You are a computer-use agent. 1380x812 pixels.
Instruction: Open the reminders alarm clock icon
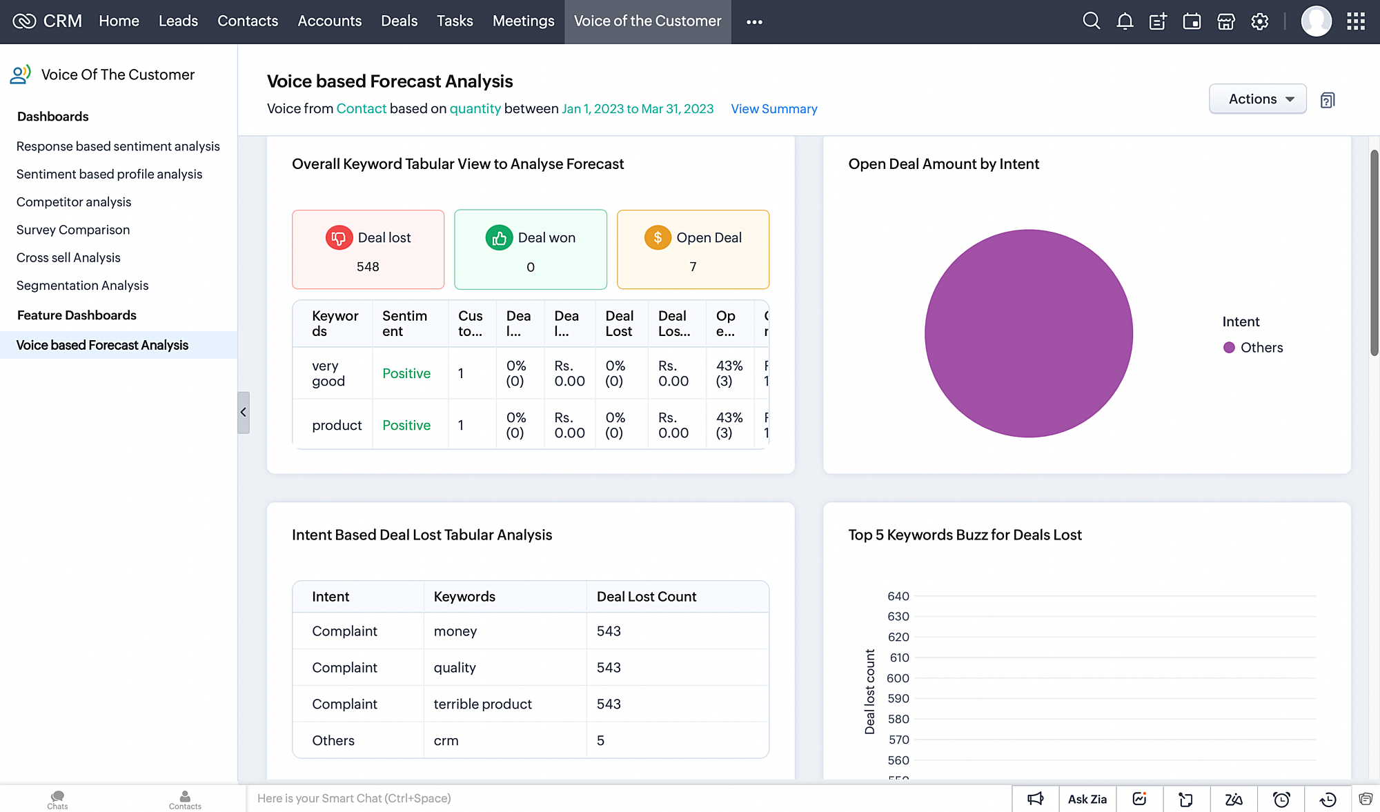1281,799
